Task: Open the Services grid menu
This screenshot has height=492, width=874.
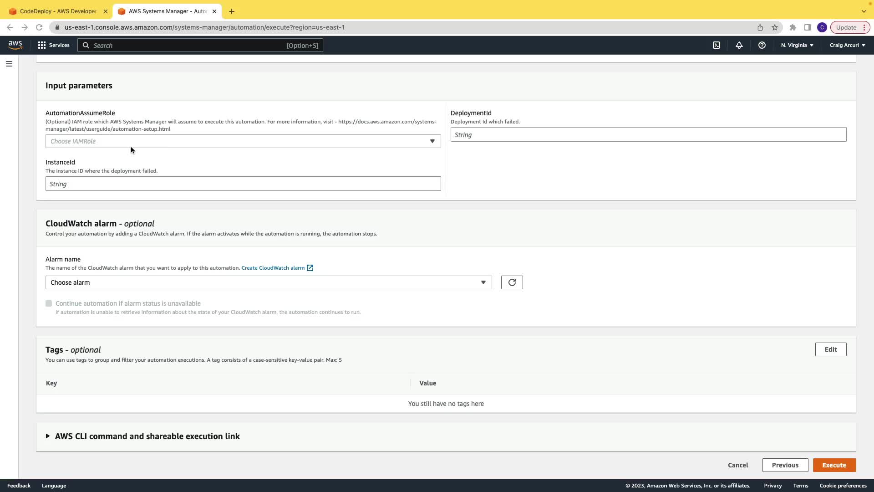Action: tap(54, 45)
